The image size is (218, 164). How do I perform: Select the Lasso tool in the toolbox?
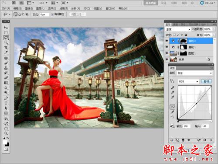click(6, 38)
